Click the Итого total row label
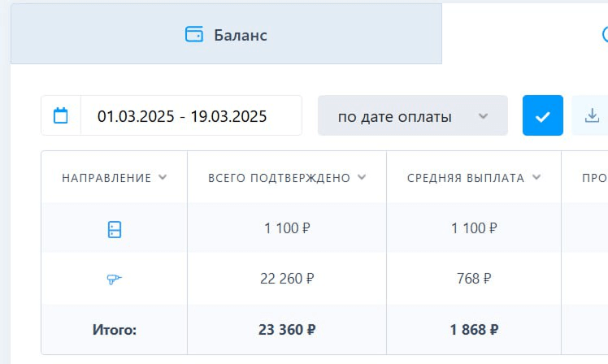 pos(115,330)
